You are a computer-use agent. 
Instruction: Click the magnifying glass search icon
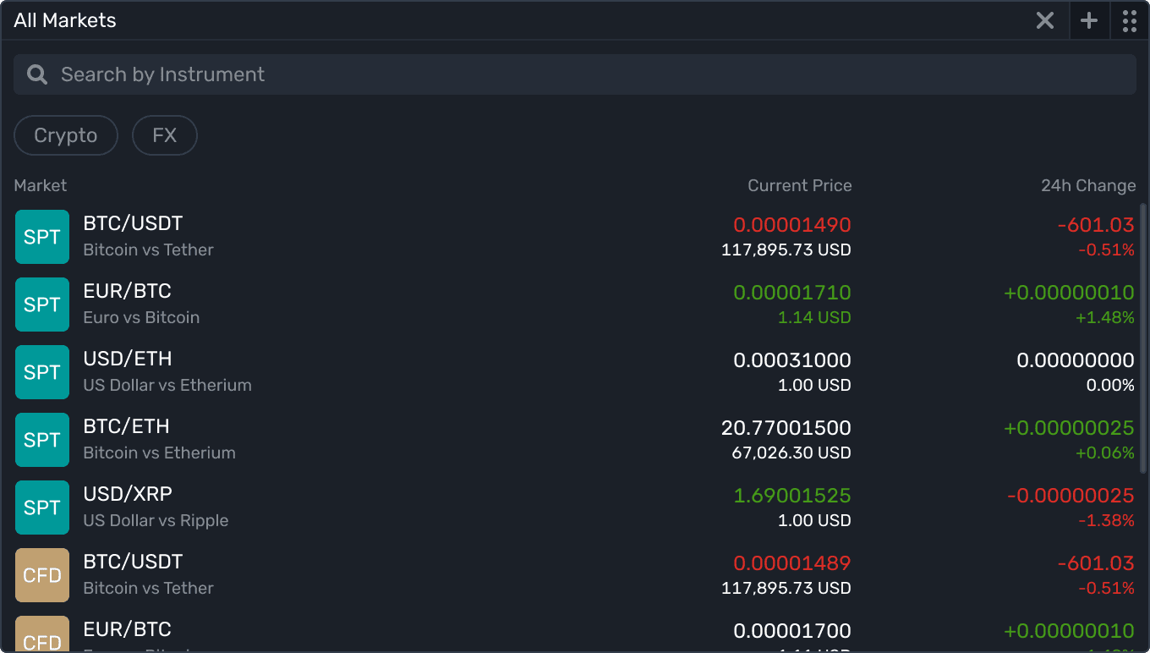point(36,74)
